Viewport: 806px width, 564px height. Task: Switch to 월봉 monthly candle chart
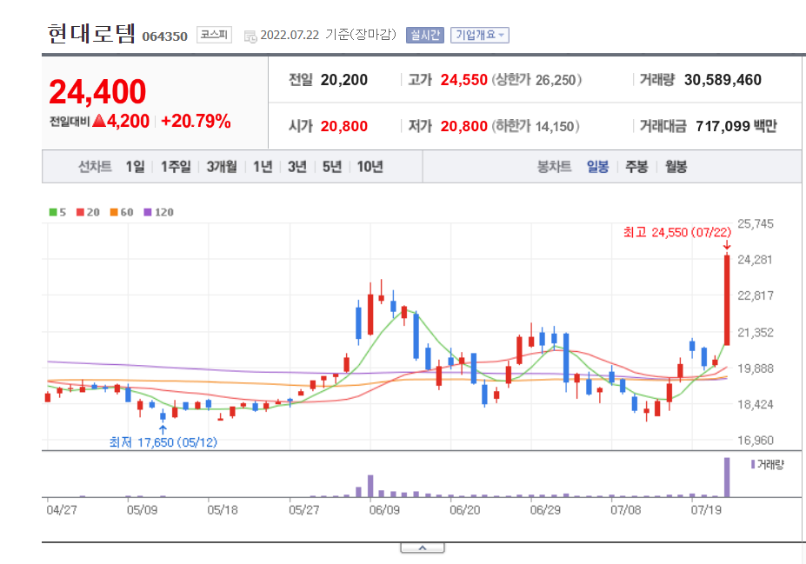coord(676,167)
